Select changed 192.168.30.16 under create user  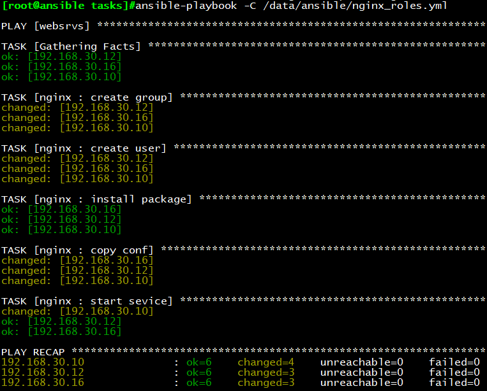coord(77,169)
